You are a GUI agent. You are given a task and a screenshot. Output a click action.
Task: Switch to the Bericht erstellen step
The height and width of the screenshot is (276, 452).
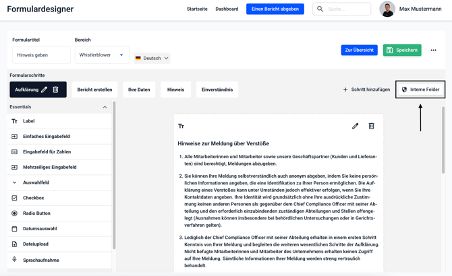pyautogui.click(x=94, y=90)
